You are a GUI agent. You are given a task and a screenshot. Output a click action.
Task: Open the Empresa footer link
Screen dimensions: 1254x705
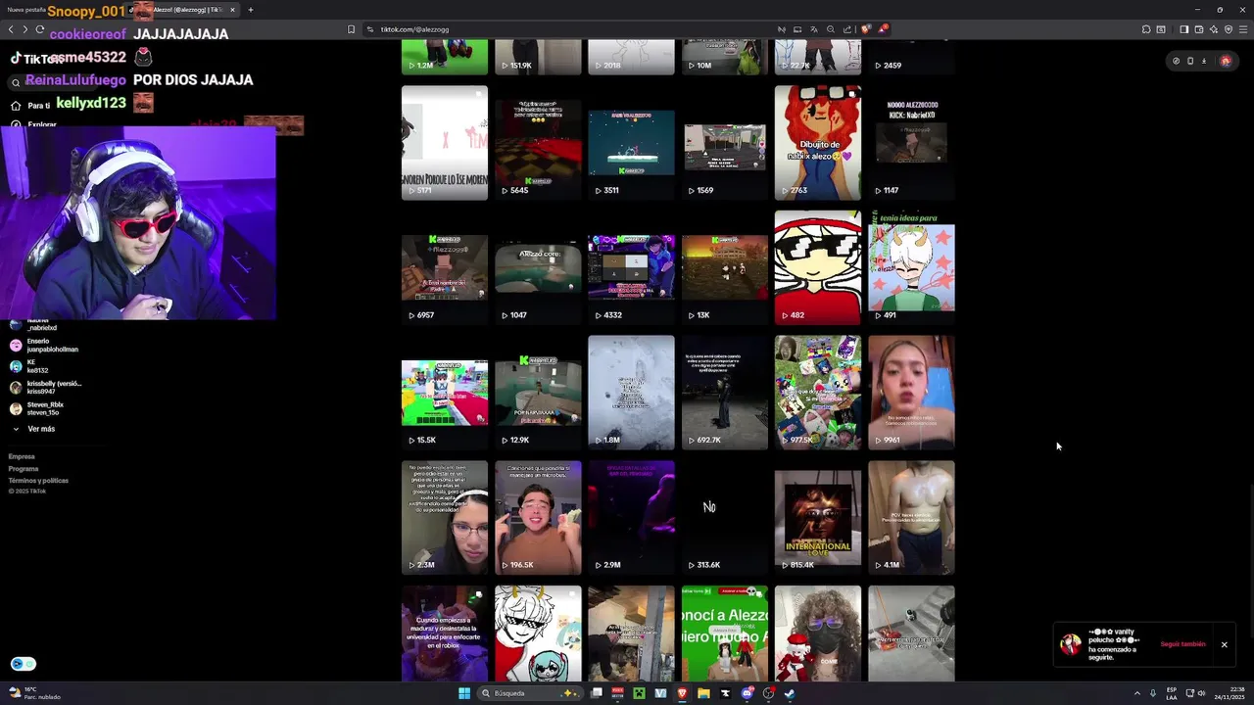coord(22,456)
